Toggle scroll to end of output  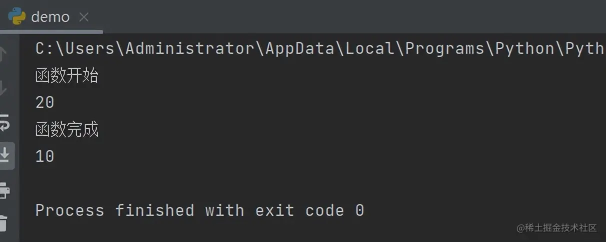5,155
